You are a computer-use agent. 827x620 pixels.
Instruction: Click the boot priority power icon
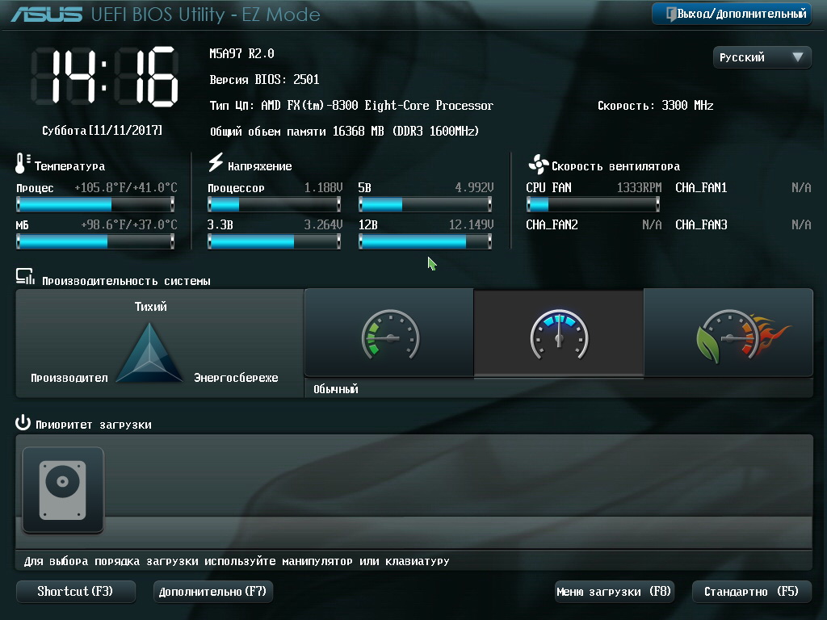point(23,422)
